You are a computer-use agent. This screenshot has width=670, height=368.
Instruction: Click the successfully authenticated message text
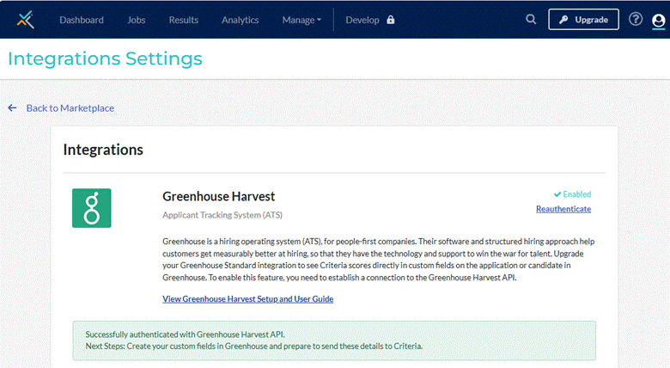click(x=185, y=334)
